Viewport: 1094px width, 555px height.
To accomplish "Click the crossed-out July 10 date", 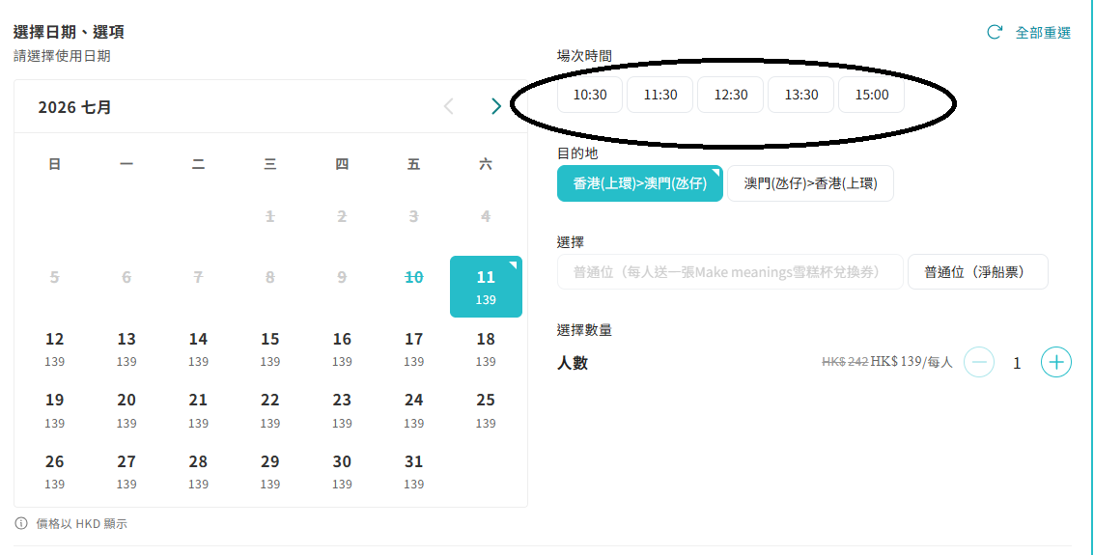I will pos(413,278).
